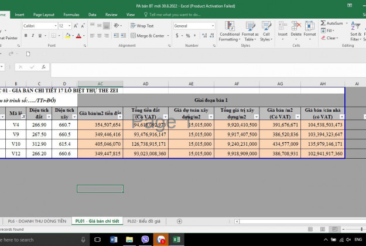
Task: Open Format as Table gallery
Action: click(x=250, y=31)
